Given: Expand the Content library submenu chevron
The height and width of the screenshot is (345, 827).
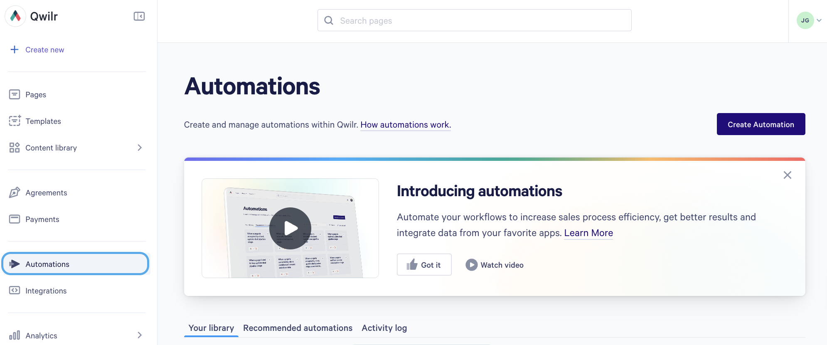Looking at the screenshot, I should [140, 148].
